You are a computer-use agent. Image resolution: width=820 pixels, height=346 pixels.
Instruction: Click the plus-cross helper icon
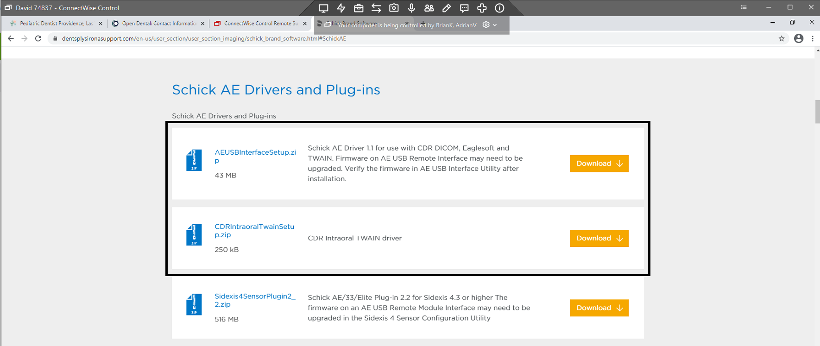coord(482,8)
